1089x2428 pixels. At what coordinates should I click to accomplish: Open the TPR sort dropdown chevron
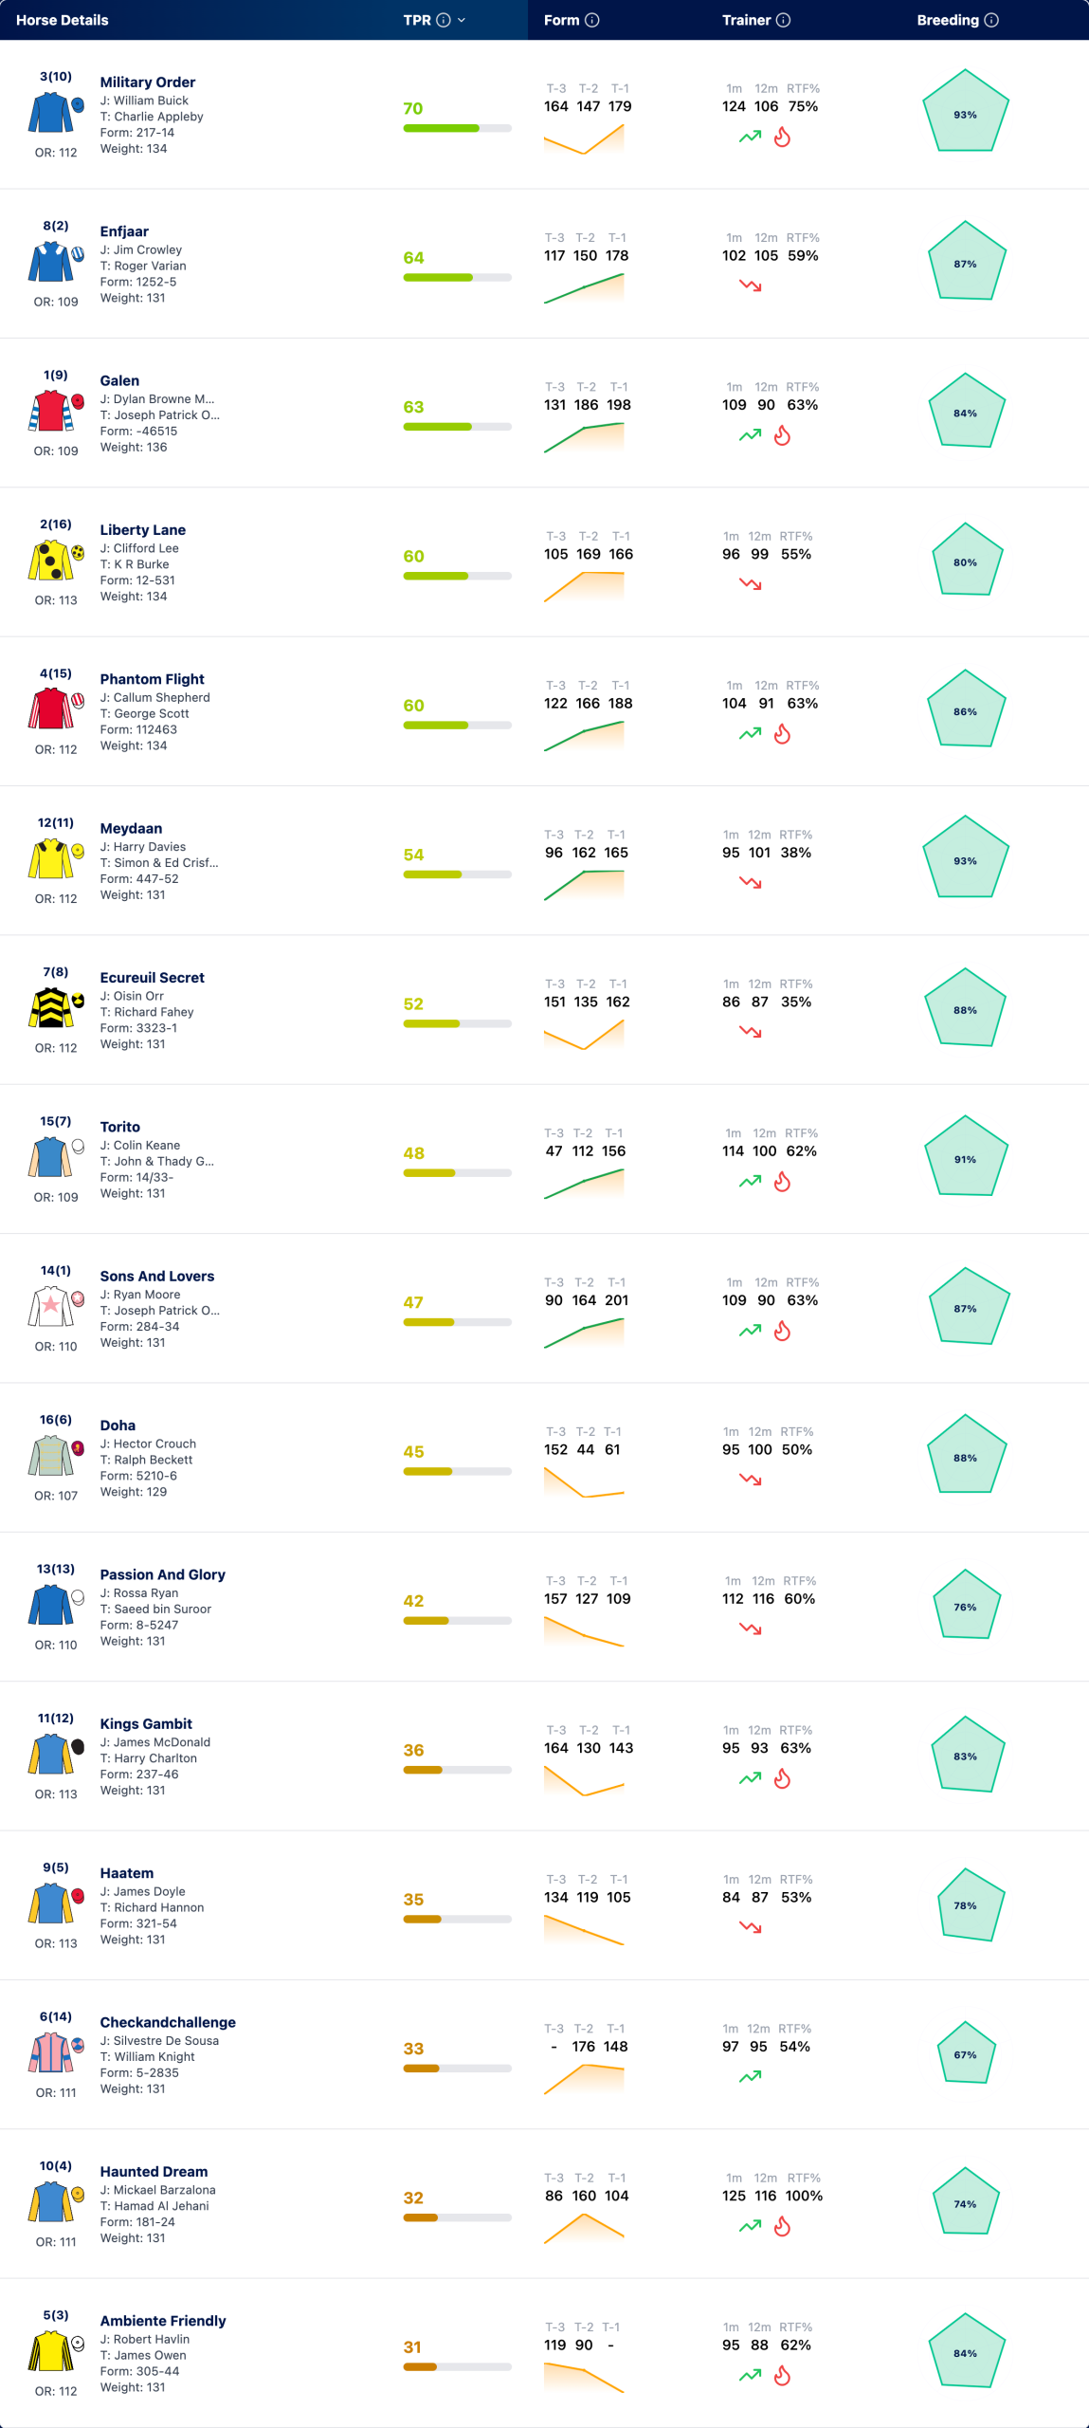[x=462, y=20]
